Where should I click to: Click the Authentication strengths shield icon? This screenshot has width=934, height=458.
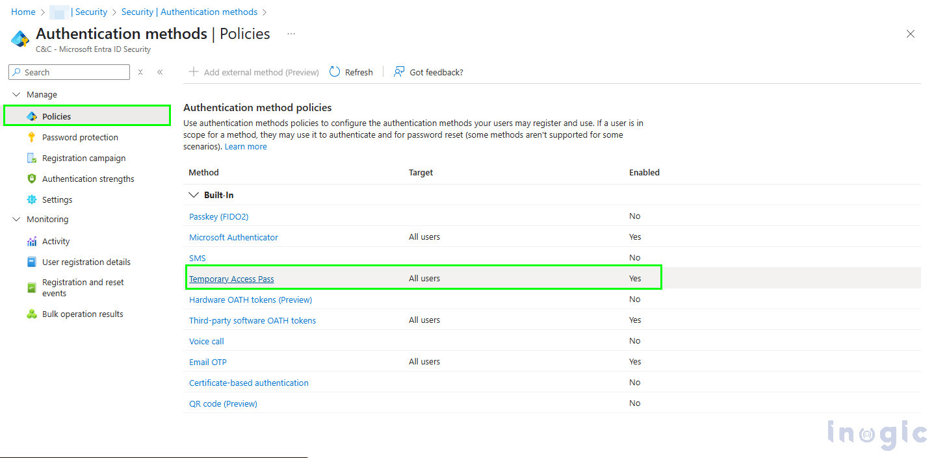click(x=31, y=179)
